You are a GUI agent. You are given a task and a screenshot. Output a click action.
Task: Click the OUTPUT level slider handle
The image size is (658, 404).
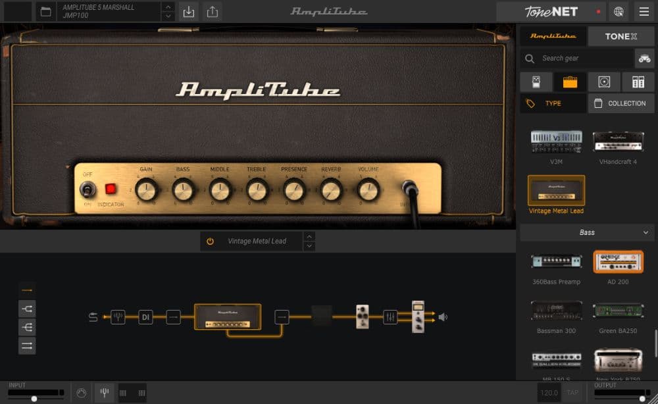point(642,399)
